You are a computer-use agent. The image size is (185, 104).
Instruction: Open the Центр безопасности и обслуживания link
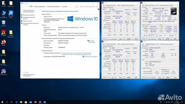[29, 75]
